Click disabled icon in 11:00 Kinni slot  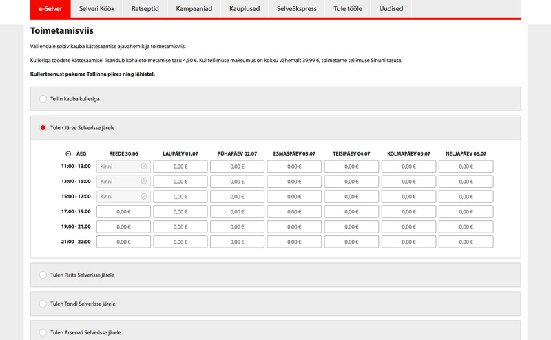(x=144, y=167)
